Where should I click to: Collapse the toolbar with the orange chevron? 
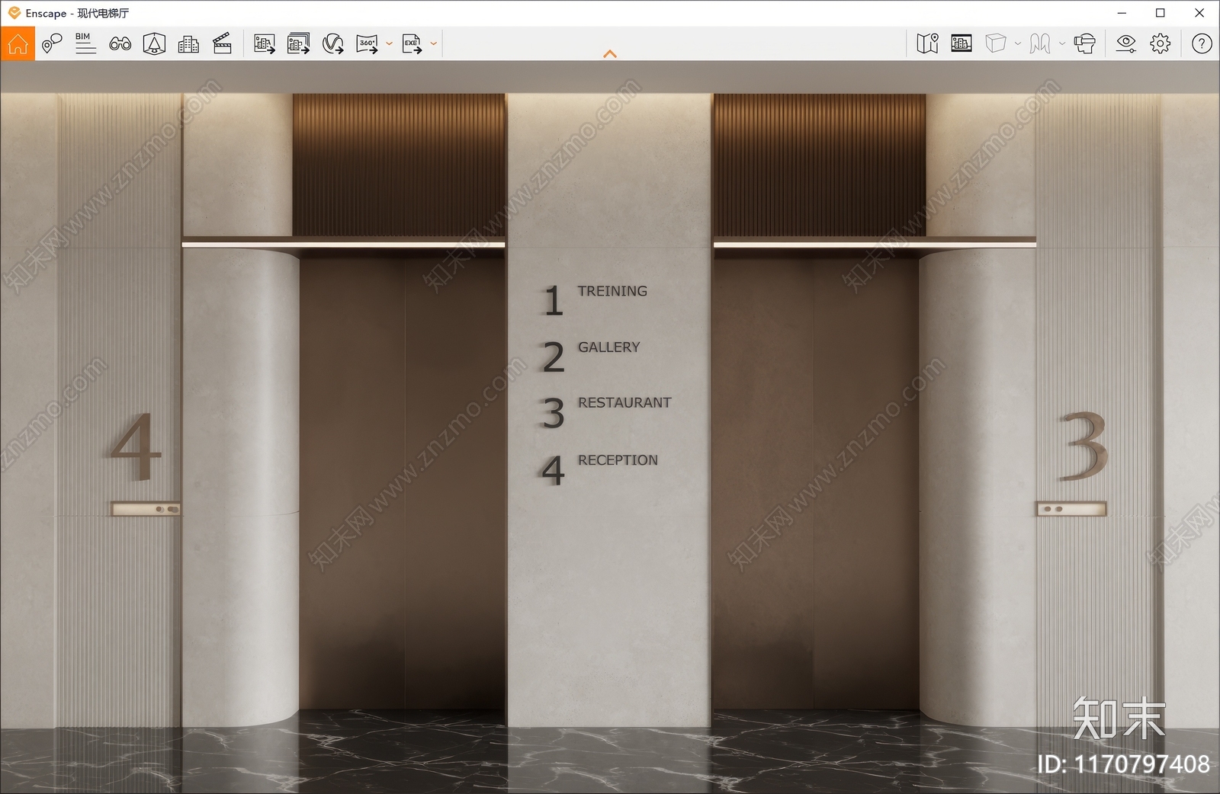point(610,54)
